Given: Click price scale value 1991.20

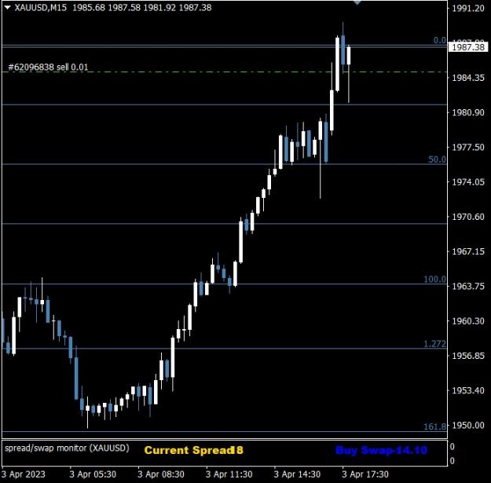Looking at the screenshot, I should (x=468, y=9).
